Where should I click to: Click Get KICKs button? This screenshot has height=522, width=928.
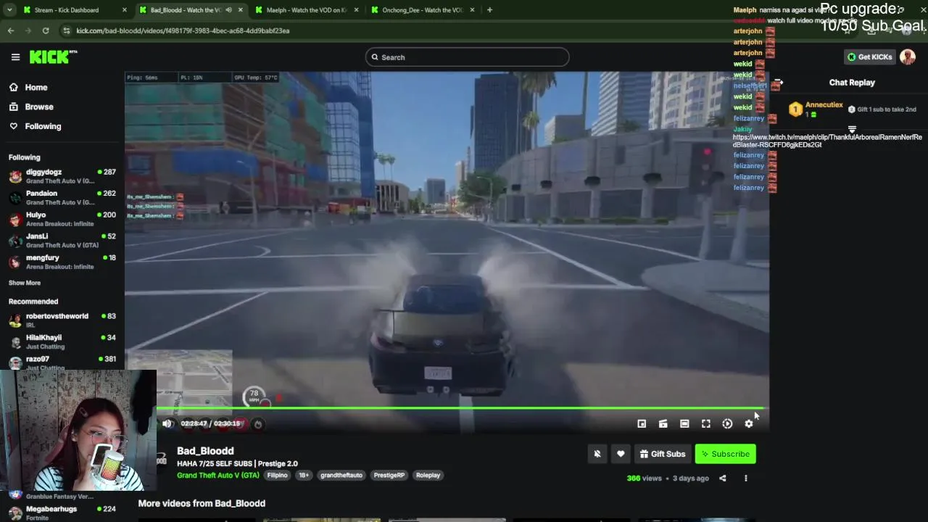[869, 57]
